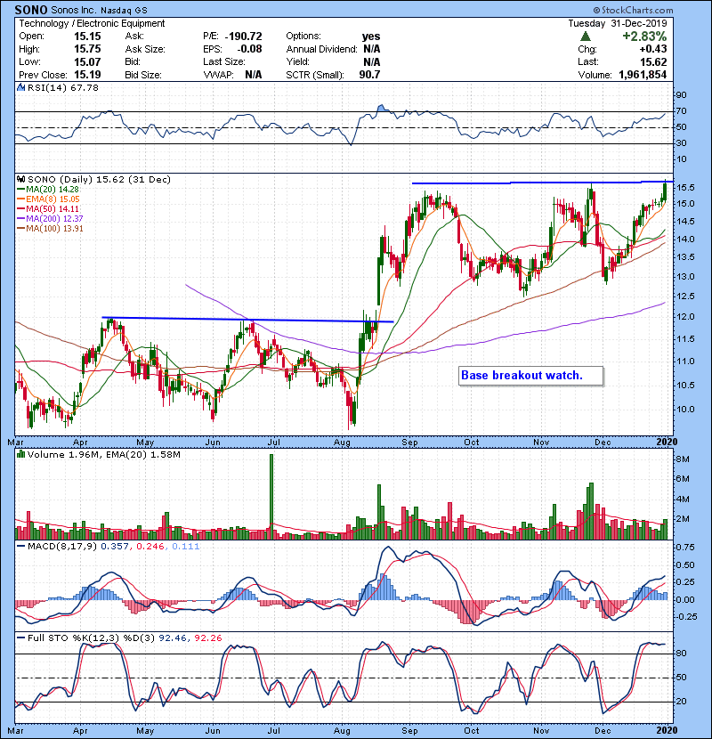
Task: Click the volume bars icon beside Volume
Action: point(20,454)
